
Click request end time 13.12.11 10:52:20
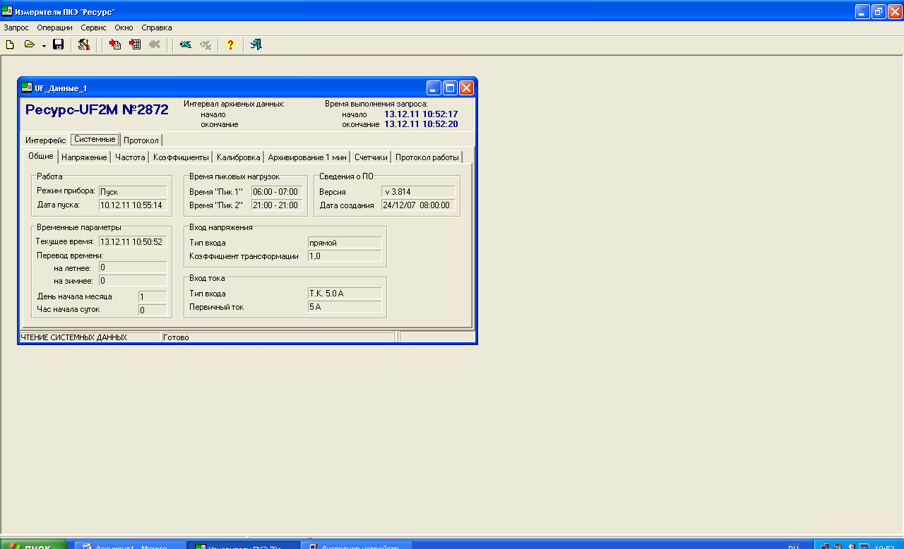point(421,124)
